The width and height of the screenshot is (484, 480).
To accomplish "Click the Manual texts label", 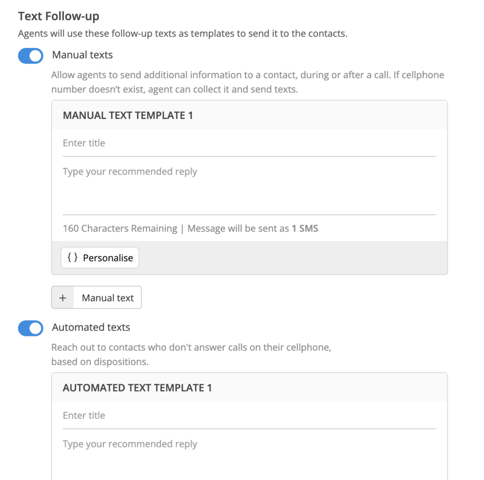I will coord(82,55).
